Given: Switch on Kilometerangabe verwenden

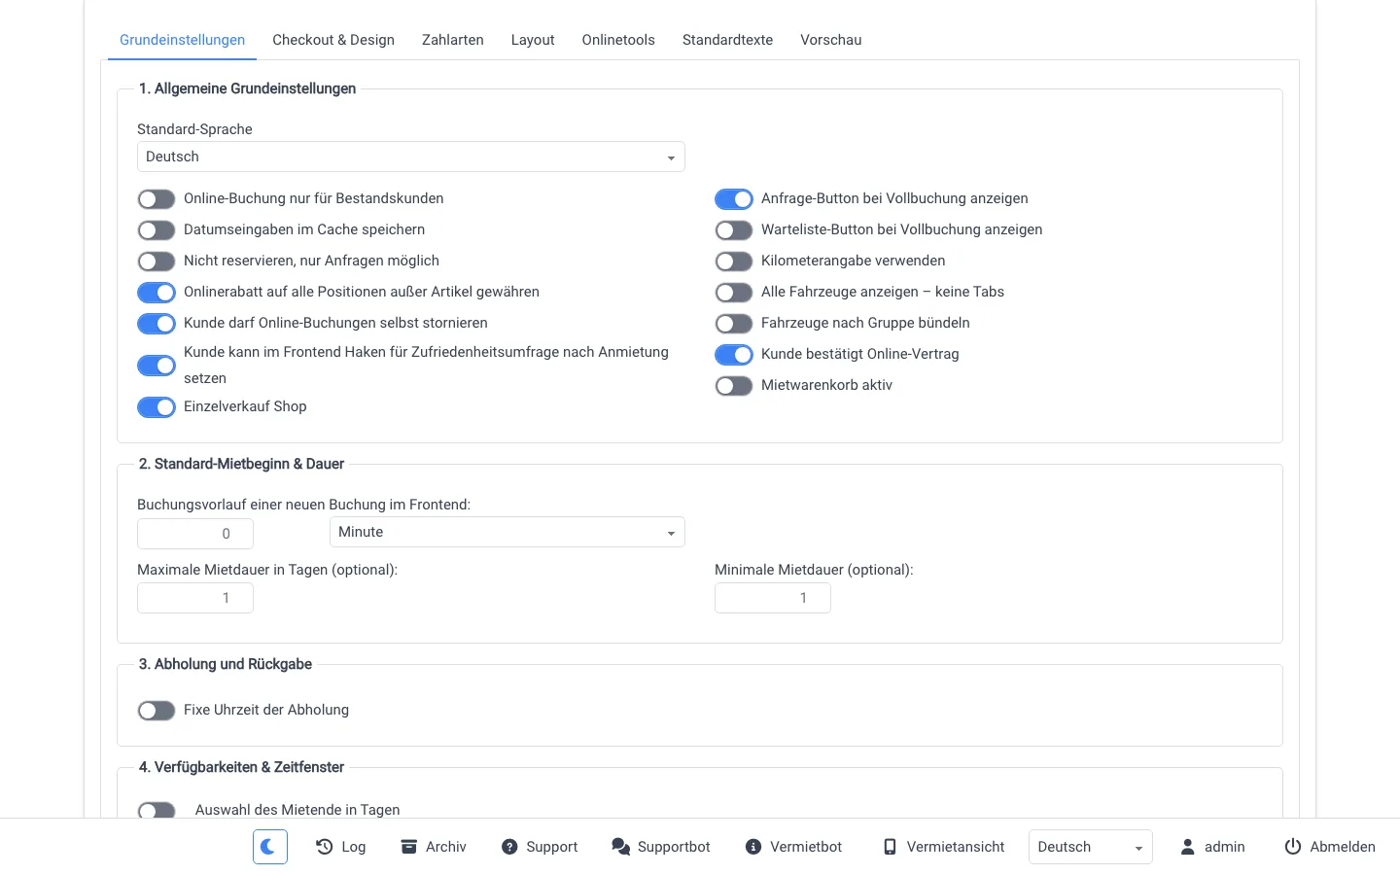Looking at the screenshot, I should (734, 262).
